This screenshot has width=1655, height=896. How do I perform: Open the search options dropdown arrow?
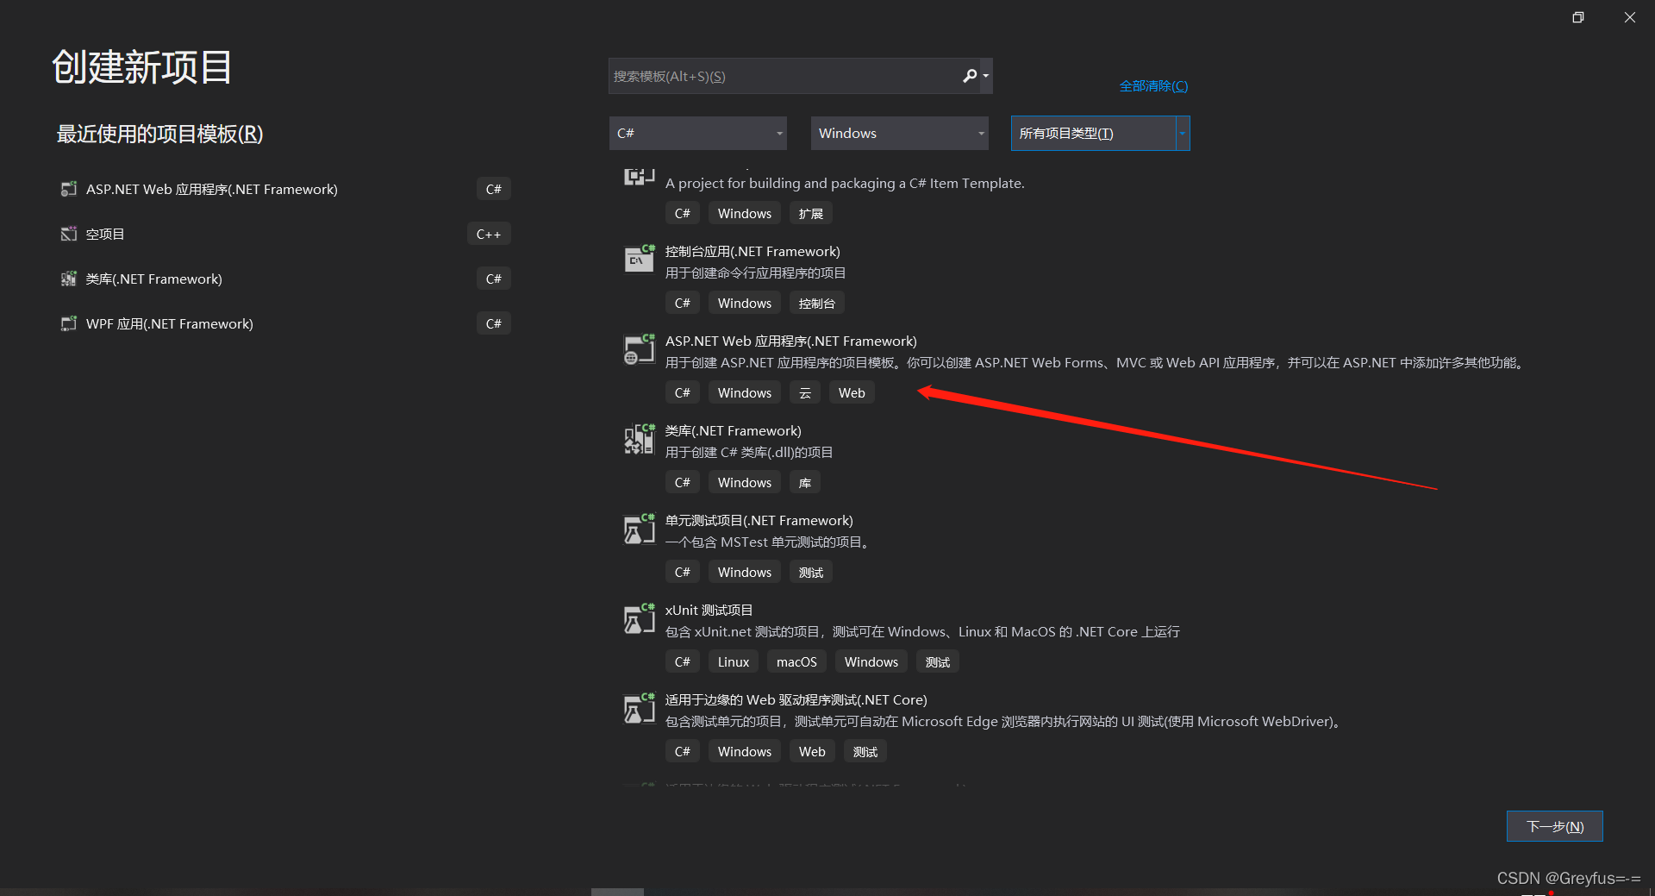coord(986,76)
